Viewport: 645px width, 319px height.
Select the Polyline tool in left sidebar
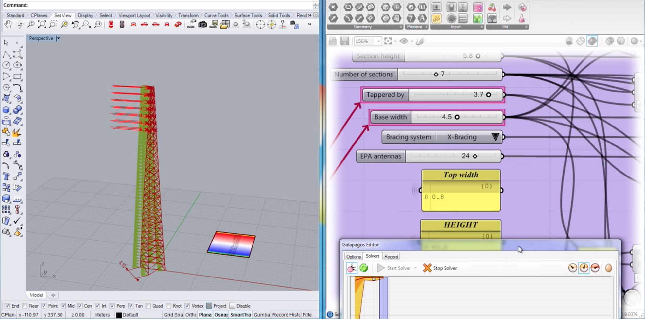click(6, 54)
